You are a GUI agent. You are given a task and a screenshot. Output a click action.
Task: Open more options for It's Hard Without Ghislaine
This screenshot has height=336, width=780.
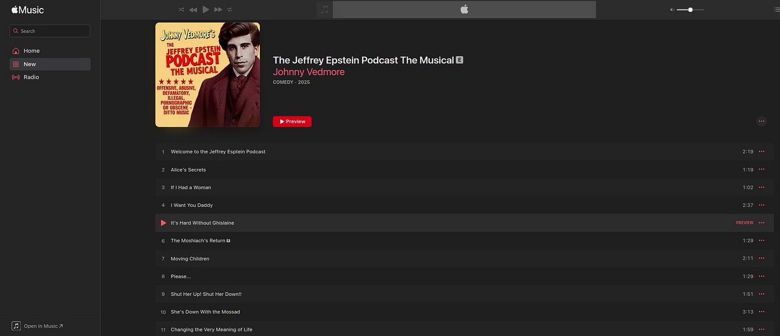[x=761, y=223]
